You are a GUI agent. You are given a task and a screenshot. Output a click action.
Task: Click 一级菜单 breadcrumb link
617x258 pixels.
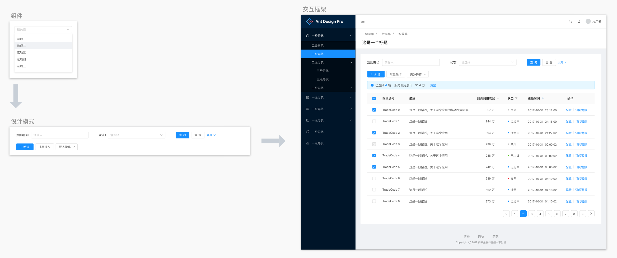point(368,34)
